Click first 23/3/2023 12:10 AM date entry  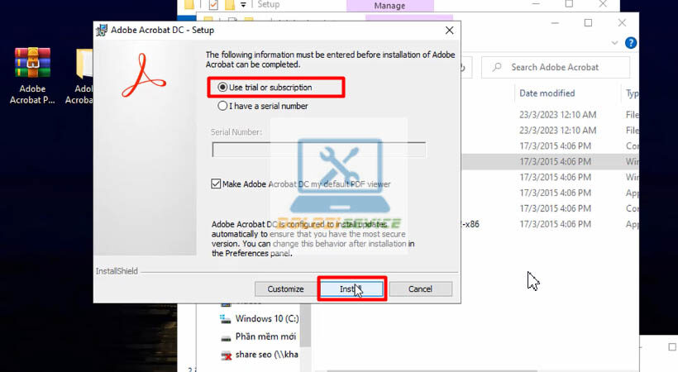click(x=558, y=115)
